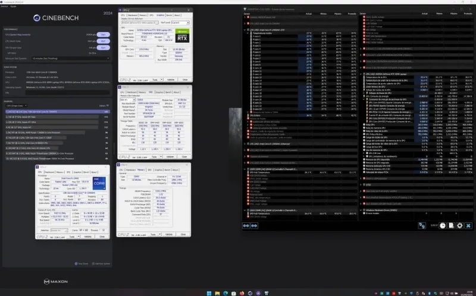Click the logging sheet icon in HWiNFO footer
The height and width of the screenshot is (296, 476).
click(451, 225)
